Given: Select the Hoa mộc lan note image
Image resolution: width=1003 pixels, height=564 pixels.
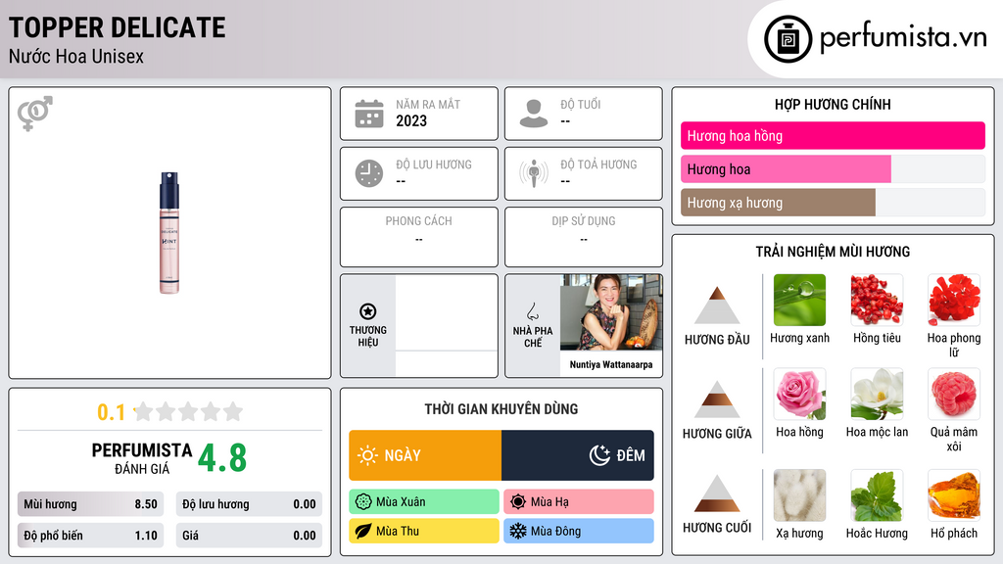Looking at the screenshot, I should point(877,394).
